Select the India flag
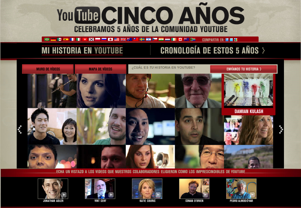Viewport: 301px width, 208px height. pos(161,40)
